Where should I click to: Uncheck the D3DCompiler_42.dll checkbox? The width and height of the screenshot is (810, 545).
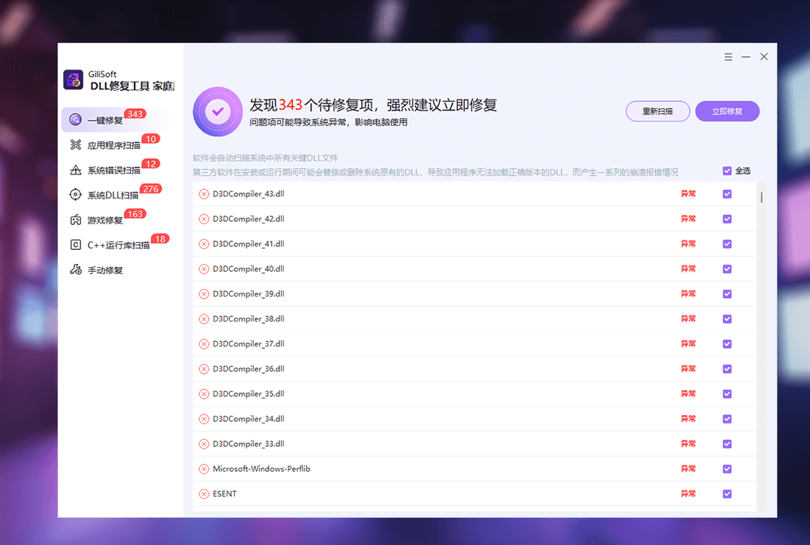(x=727, y=219)
